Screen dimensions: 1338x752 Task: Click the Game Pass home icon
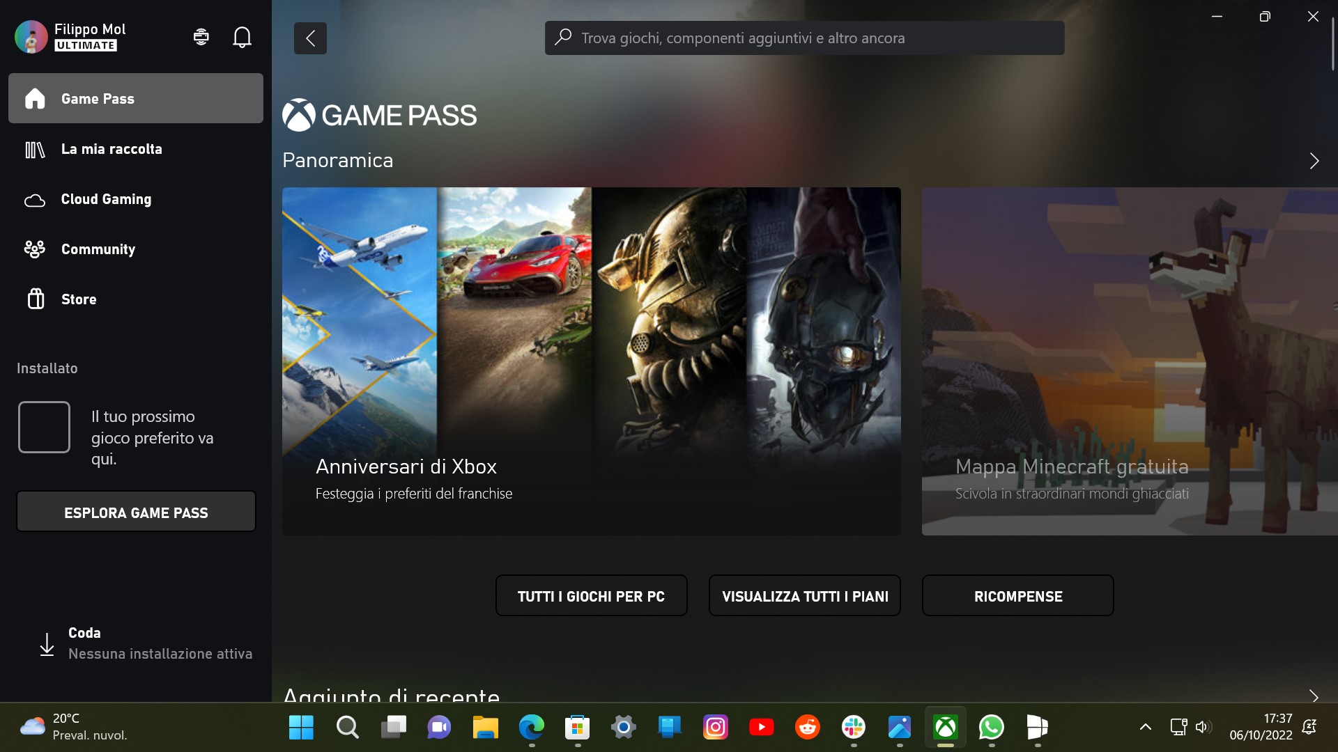click(x=35, y=99)
